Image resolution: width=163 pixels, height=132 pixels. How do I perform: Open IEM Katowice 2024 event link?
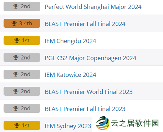tap(70, 75)
